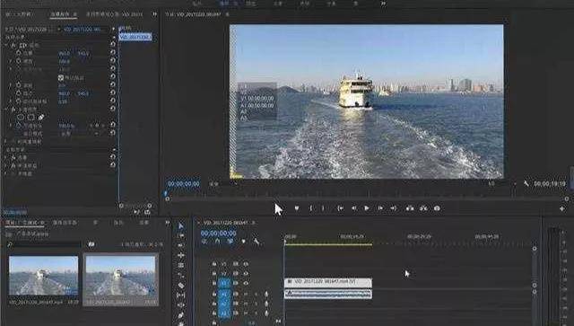Select the Selection arrow tool in tools panel
Image resolution: width=574 pixels, height=326 pixels.
coord(181,226)
